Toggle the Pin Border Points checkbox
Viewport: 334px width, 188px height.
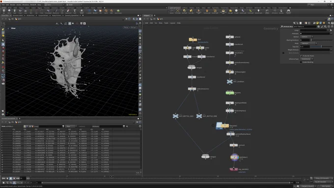tap(301, 56)
